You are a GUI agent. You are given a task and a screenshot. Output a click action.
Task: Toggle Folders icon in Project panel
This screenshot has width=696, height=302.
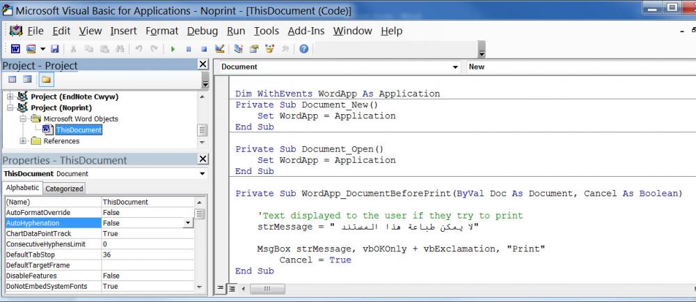coord(46,79)
